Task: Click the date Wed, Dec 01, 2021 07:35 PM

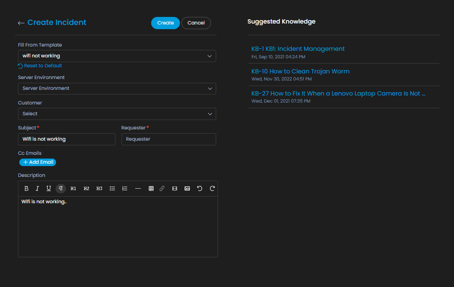Action: click(x=281, y=101)
